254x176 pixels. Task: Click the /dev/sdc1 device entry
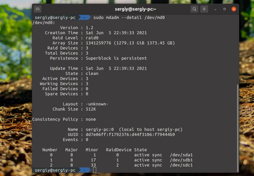tap(181, 165)
